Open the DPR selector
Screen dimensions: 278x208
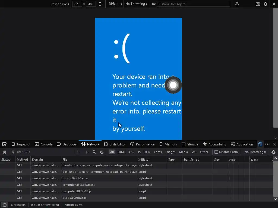coord(115,4)
